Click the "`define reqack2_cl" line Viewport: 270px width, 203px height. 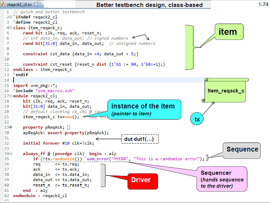35,22
